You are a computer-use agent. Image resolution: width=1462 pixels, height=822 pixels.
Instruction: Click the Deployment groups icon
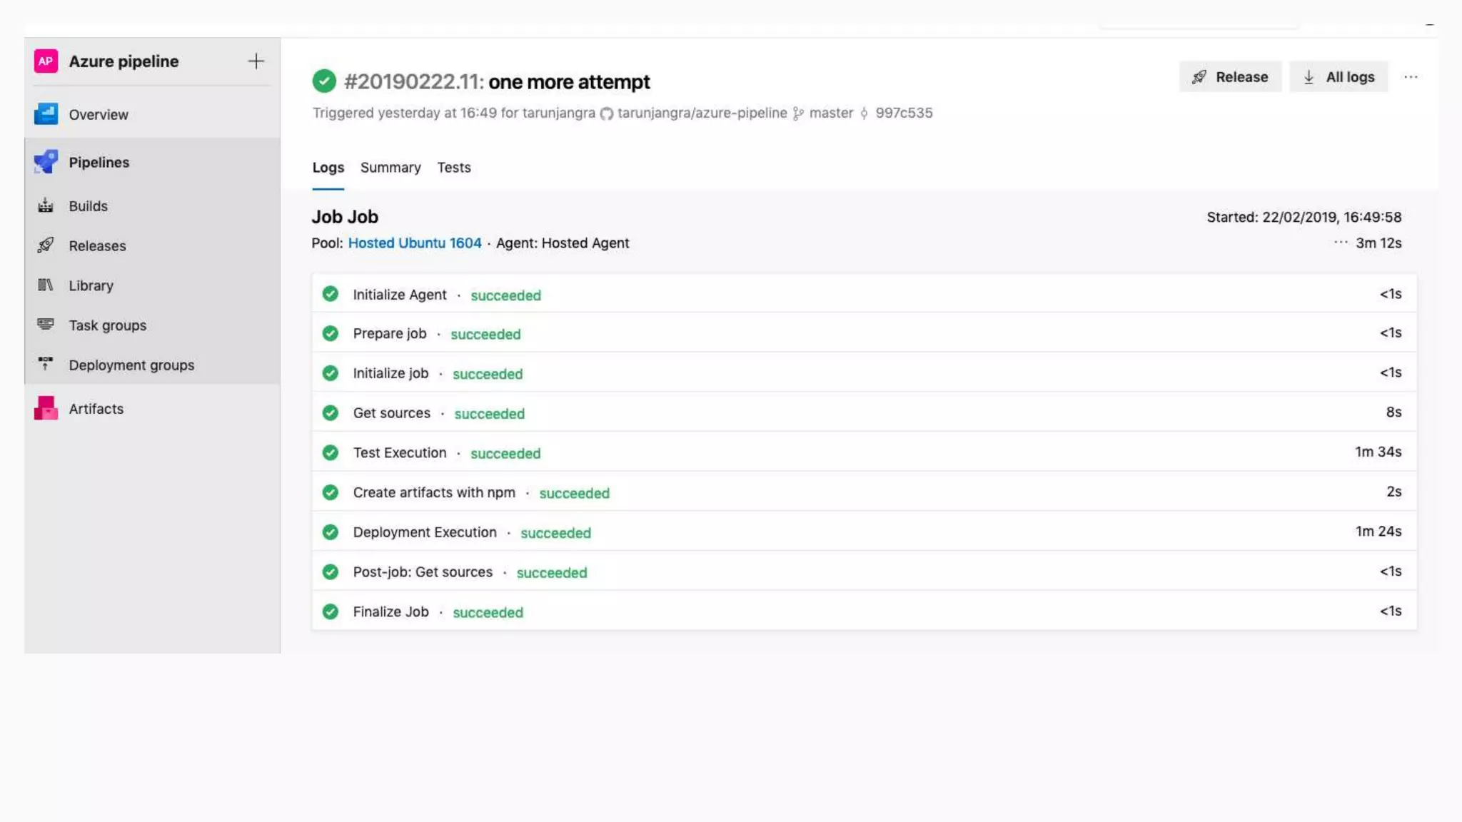pos(46,364)
